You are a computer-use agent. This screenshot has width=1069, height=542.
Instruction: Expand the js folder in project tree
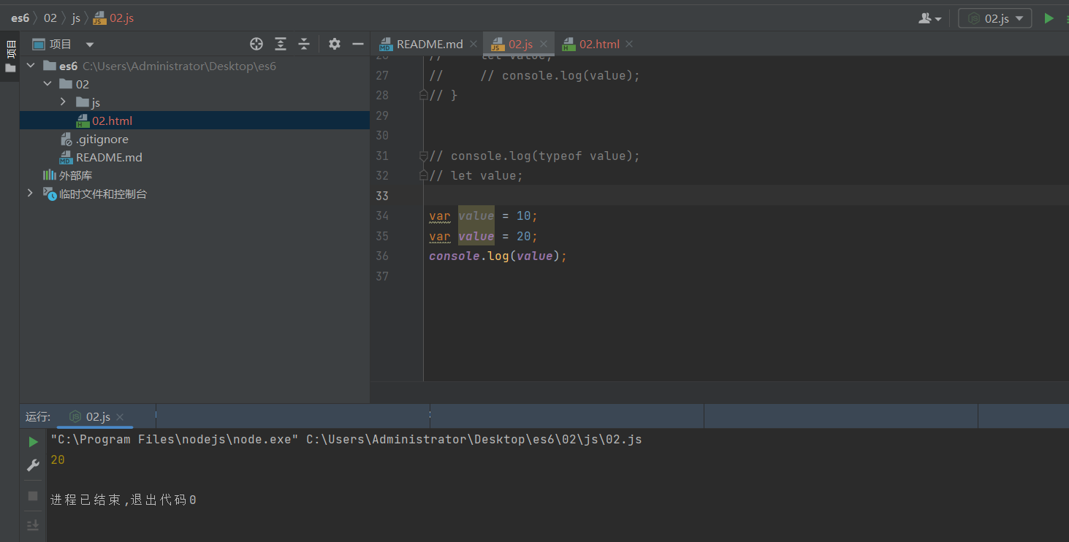pos(64,102)
